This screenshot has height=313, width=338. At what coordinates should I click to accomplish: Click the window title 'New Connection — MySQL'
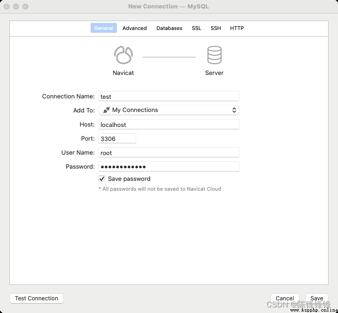pos(169,7)
